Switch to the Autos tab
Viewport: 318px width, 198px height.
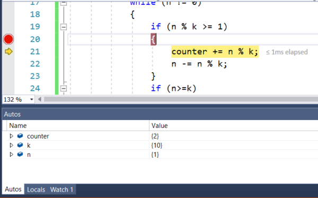pos(13,190)
